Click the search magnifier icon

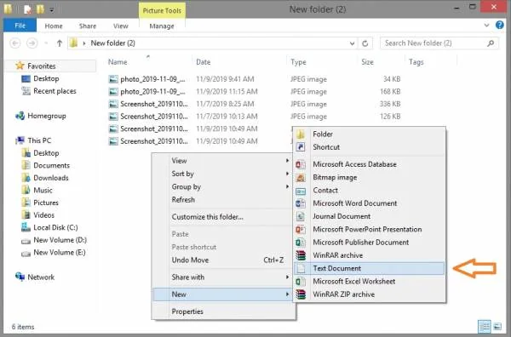491,43
